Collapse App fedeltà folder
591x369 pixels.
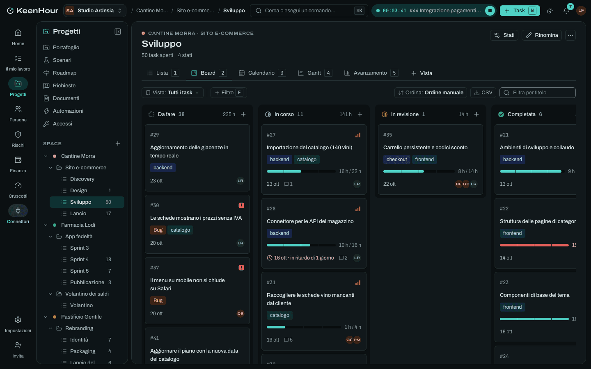(x=50, y=237)
